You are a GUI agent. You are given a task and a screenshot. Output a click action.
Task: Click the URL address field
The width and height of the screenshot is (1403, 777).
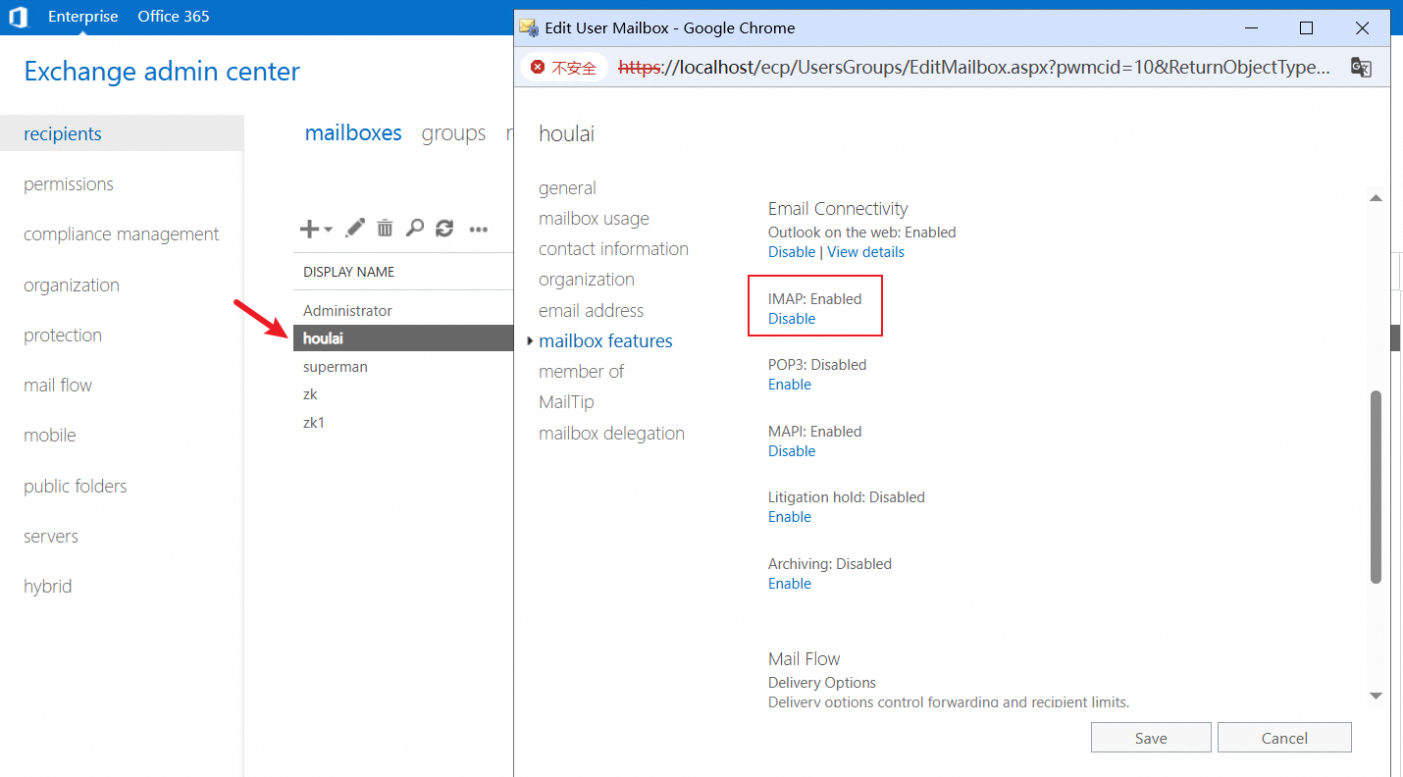tap(974, 68)
